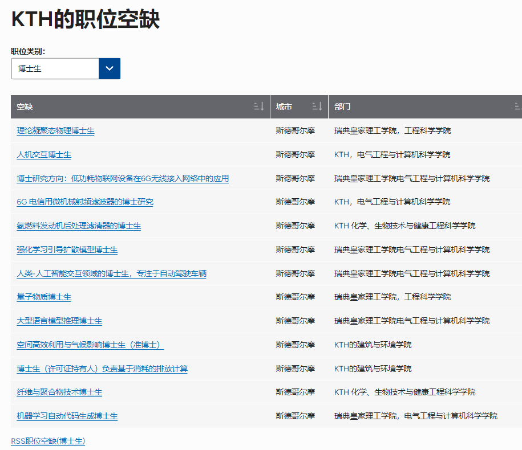Open the 量子物质博士生 vacancy link
Screen dimensions: 522x450
[x=44, y=297]
